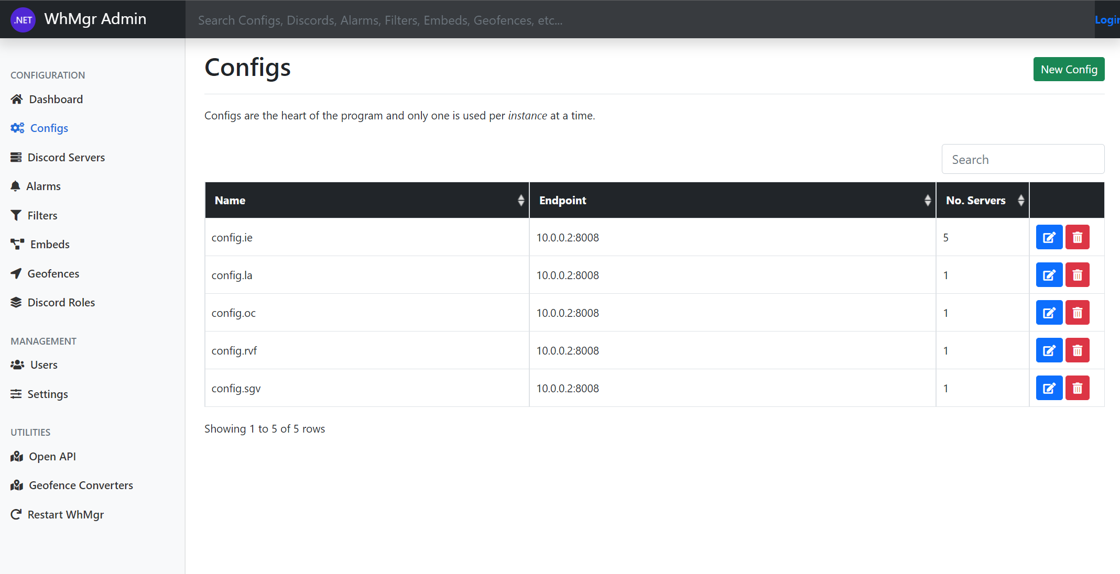Click the edit icon for config.ie
Screen dimensions: 1120x574
pyautogui.click(x=1049, y=237)
